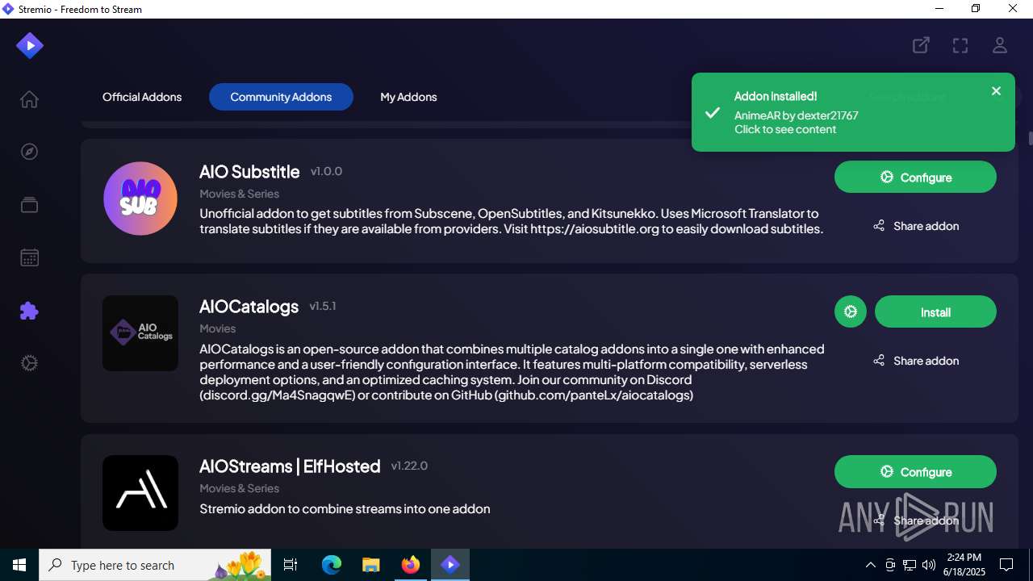Share the AIOCatalogs addon
This screenshot has width=1033, height=581.
915,361
